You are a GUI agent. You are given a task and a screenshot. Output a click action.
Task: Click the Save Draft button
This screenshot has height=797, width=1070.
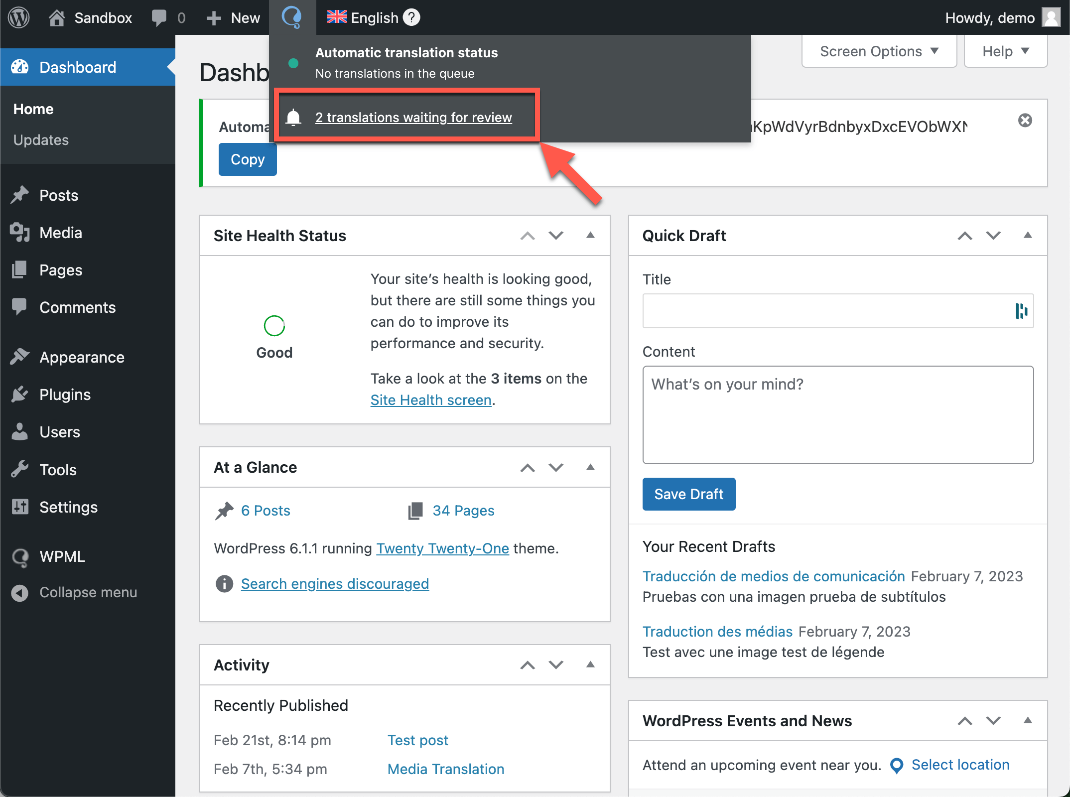tap(689, 494)
